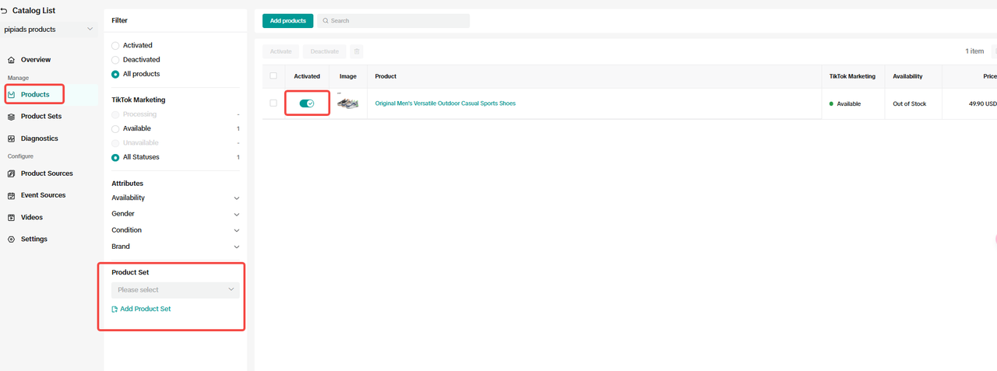Check the select-all checkbox in table header
This screenshot has width=997, height=371.
(x=273, y=75)
